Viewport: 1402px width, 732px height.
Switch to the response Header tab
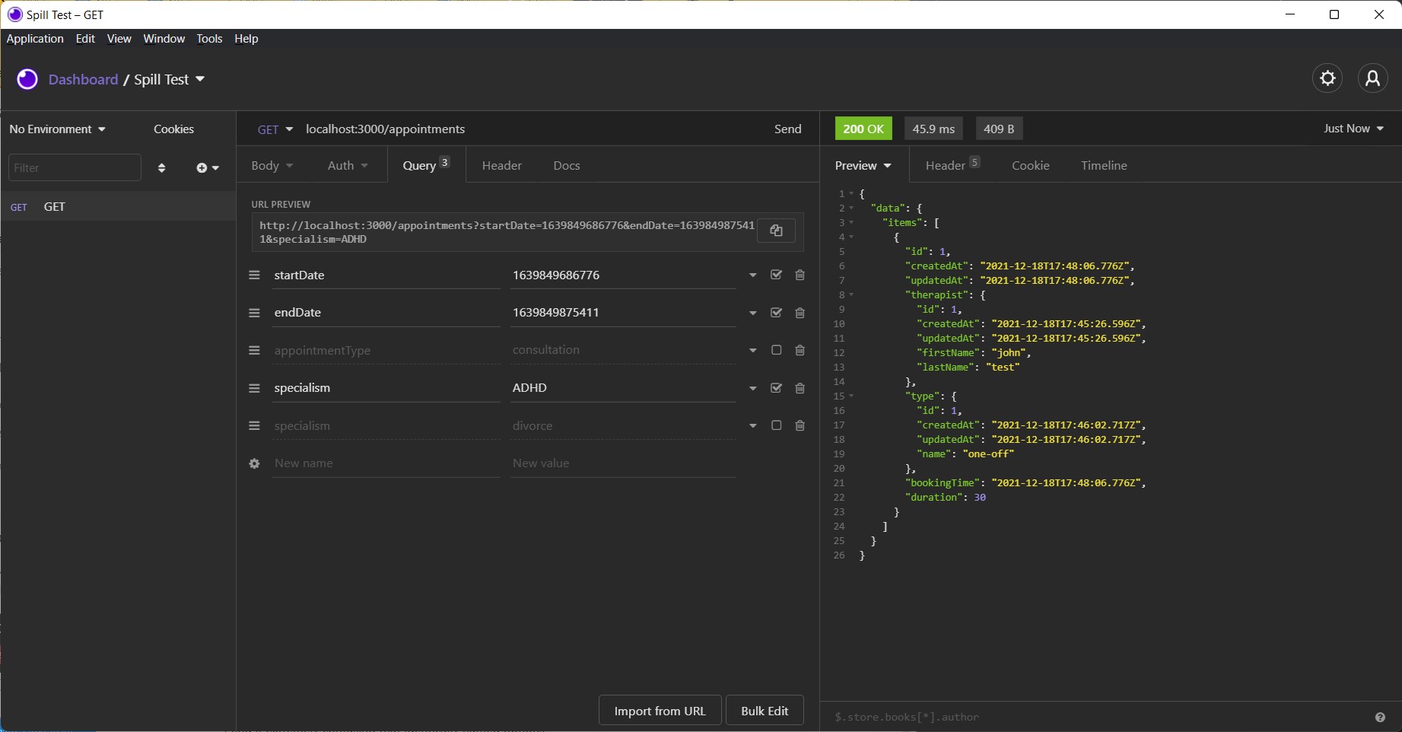[952, 165]
